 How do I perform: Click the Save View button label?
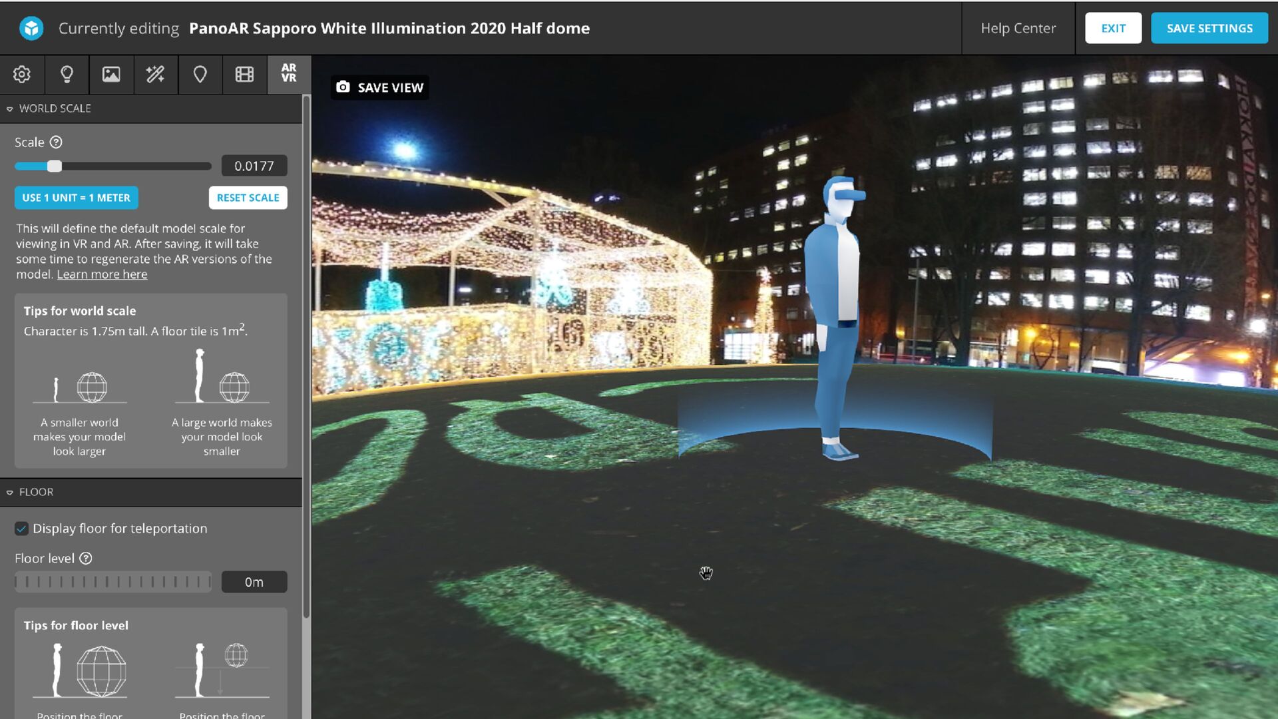coord(390,87)
